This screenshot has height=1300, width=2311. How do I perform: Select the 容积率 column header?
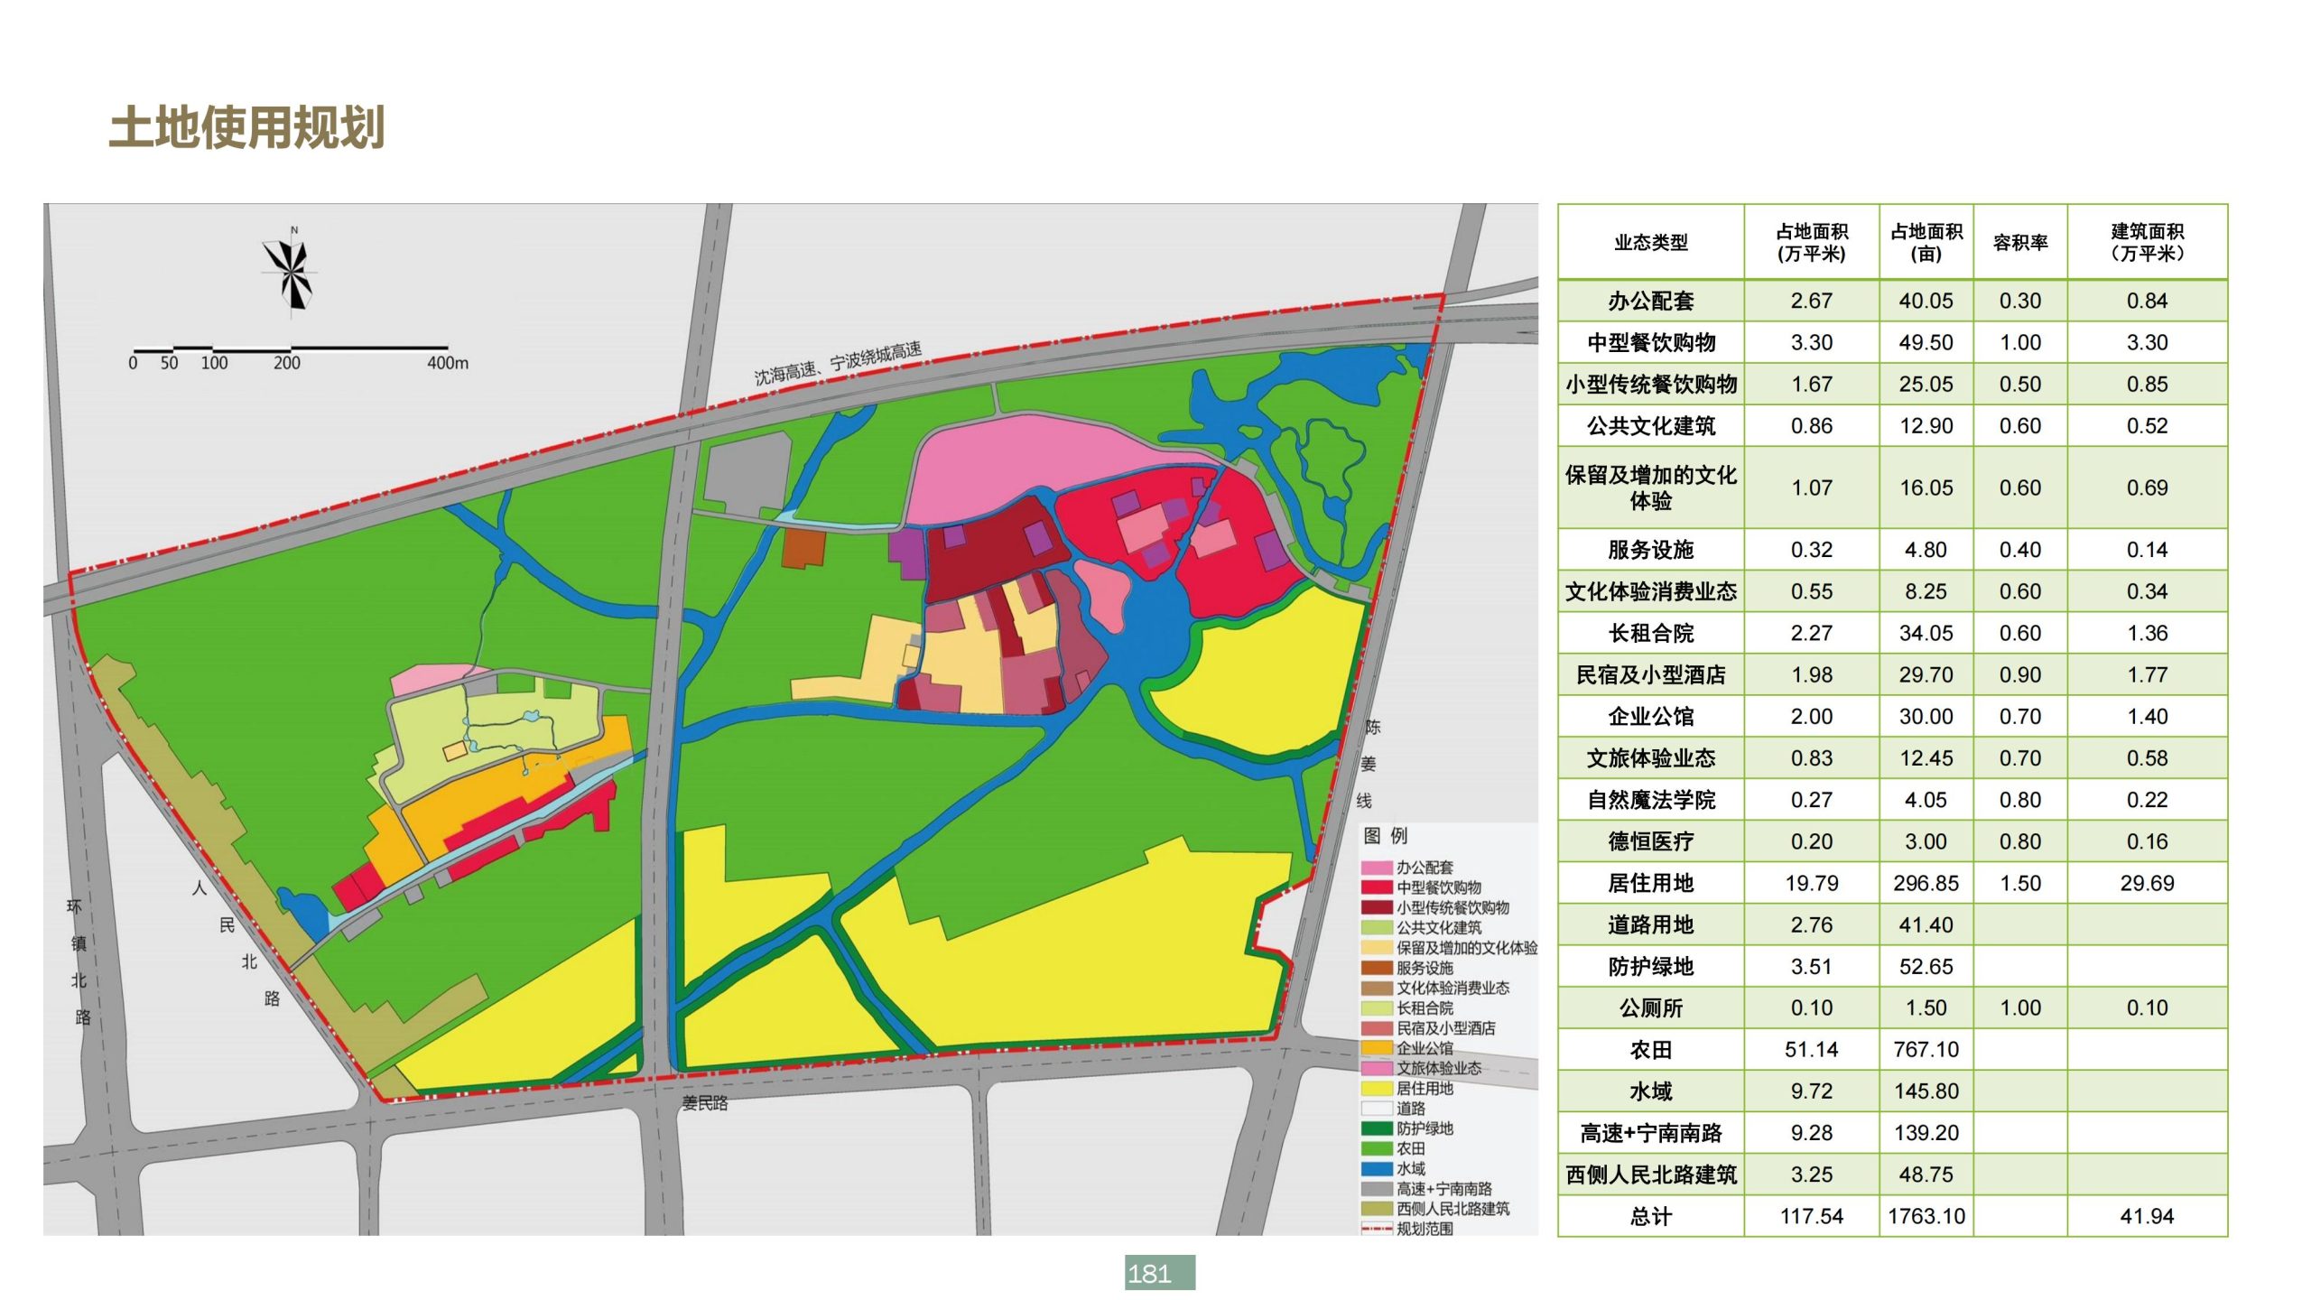2019,243
